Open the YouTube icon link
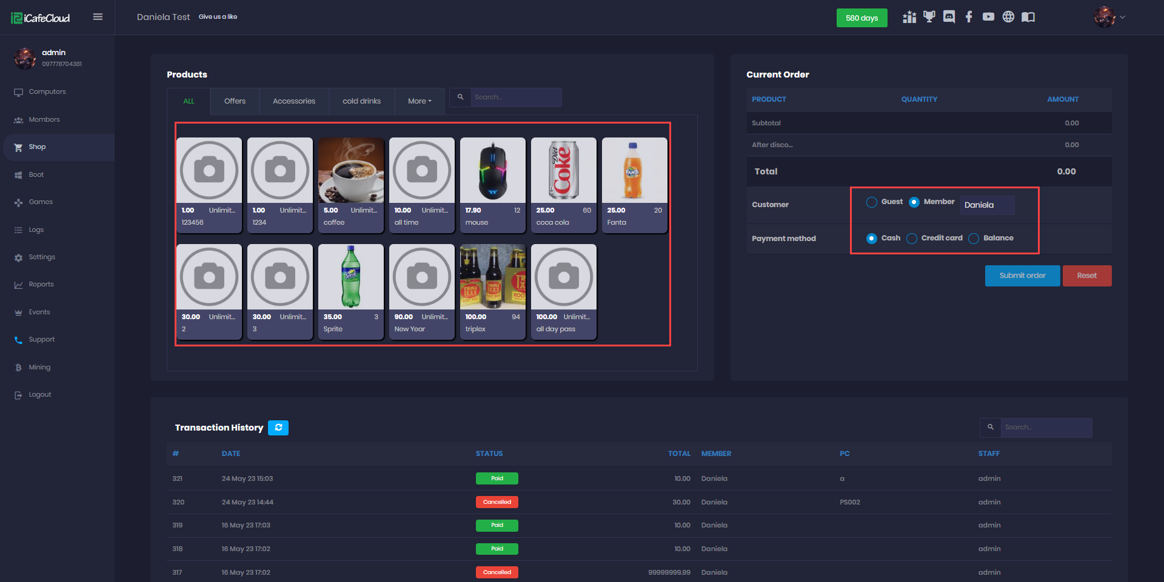The width and height of the screenshot is (1164, 582). click(988, 17)
